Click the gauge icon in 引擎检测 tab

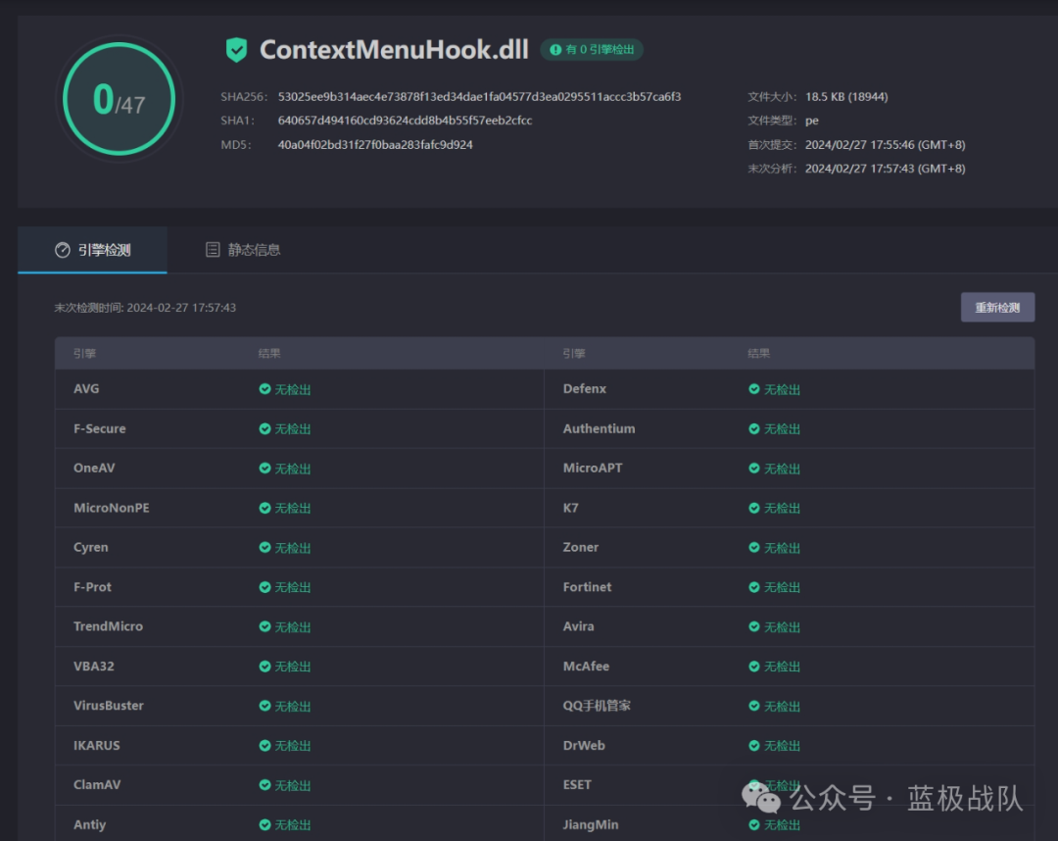62,250
